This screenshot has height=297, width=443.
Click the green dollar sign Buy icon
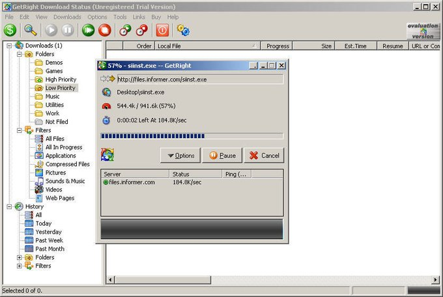point(10,30)
